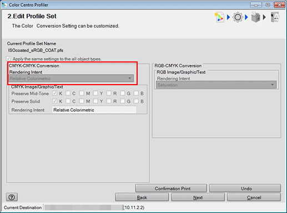This screenshot has width=287, height=213.
Task: Enable Preserve Mid-Tone M checkbox
Action: [x=82, y=93]
